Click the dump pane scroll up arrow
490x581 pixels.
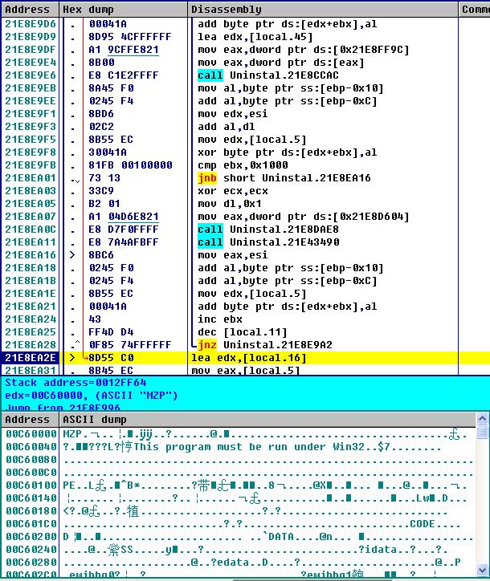tap(482, 419)
